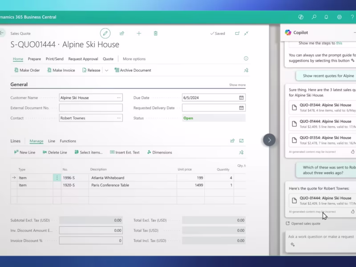The height and width of the screenshot is (267, 356).
Task: Open Dimensions for the line
Action: point(160,152)
